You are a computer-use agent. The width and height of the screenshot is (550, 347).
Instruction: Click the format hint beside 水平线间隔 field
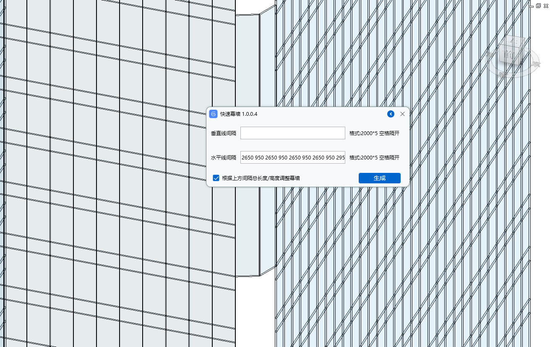(374, 158)
